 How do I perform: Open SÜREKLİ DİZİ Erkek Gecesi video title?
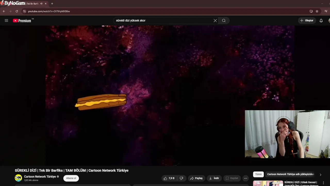pos(301,184)
